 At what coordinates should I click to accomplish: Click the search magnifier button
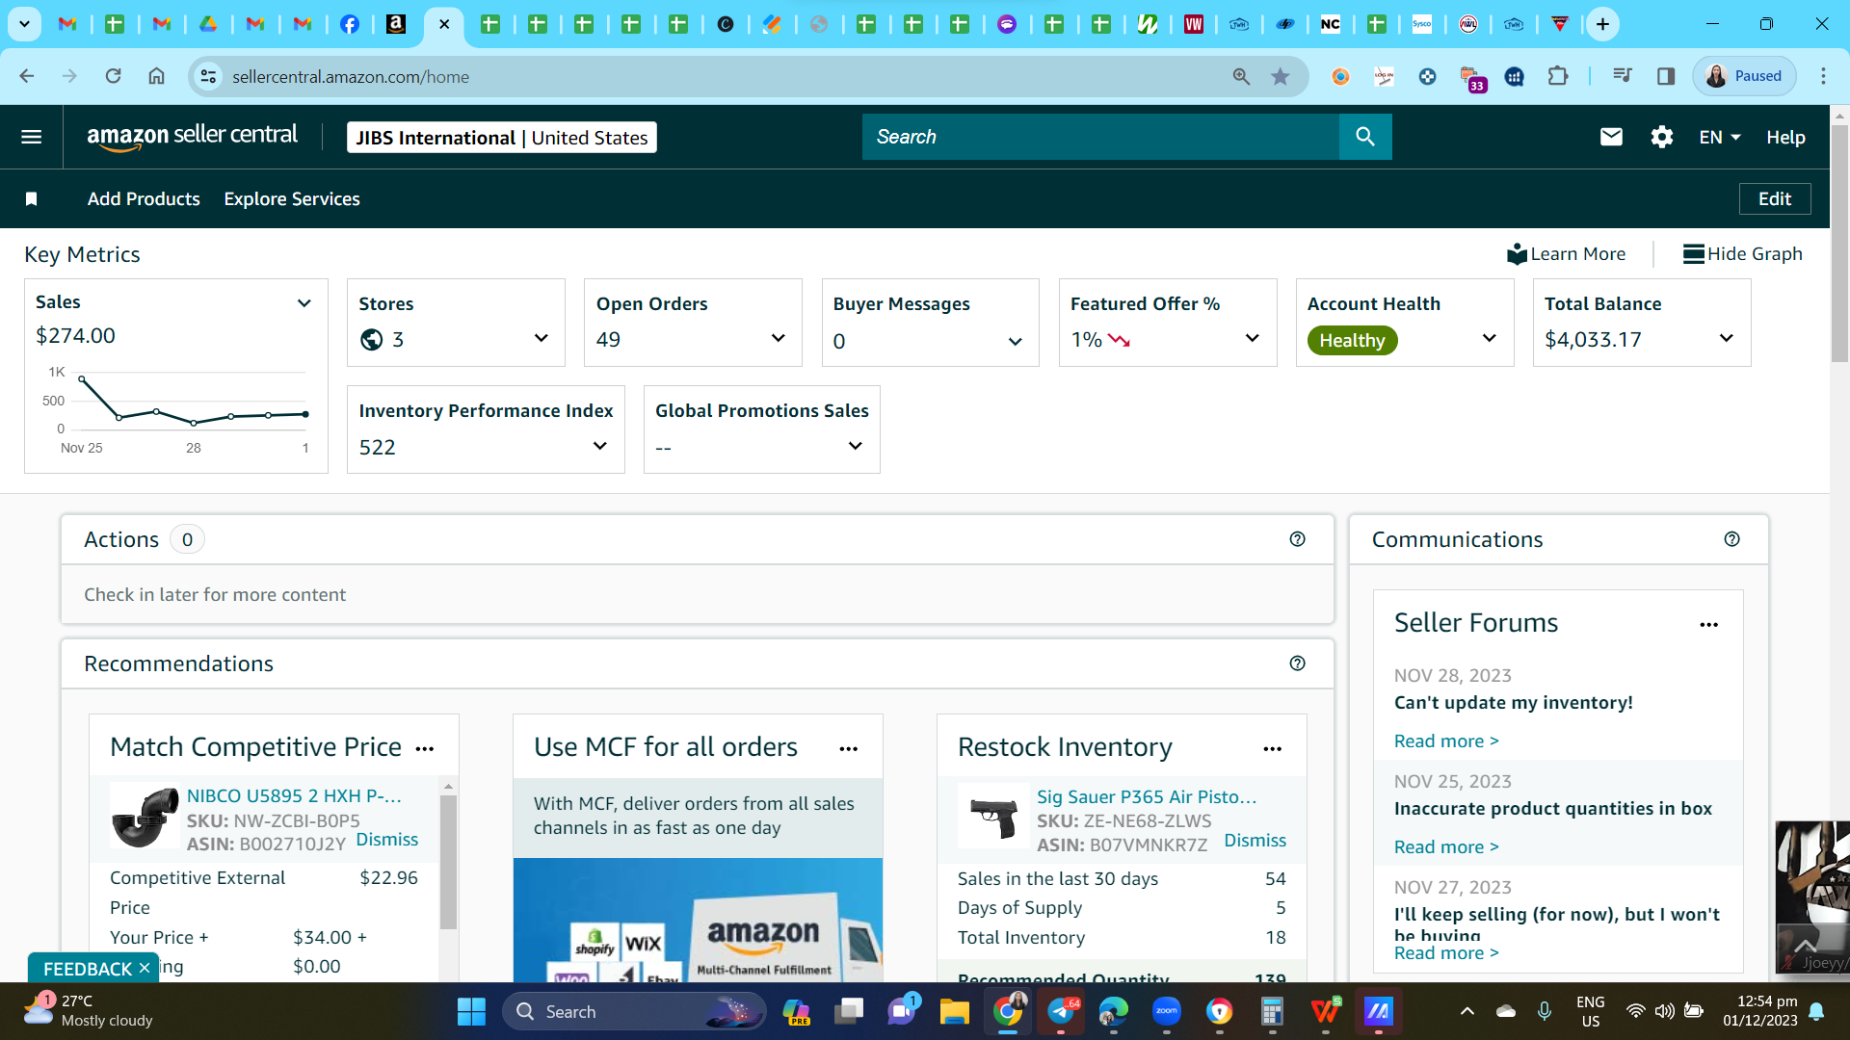tap(1365, 137)
